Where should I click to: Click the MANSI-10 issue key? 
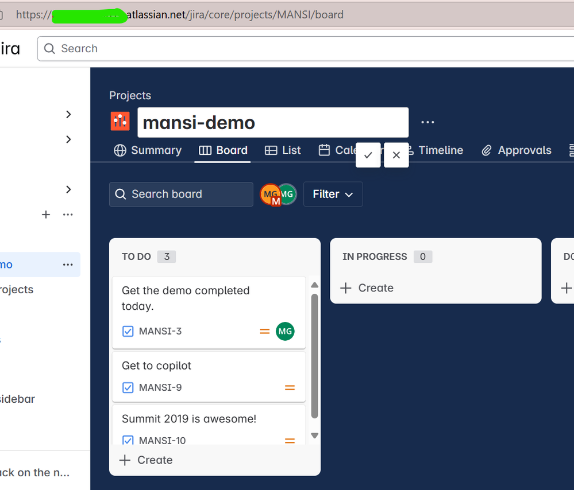(x=162, y=440)
